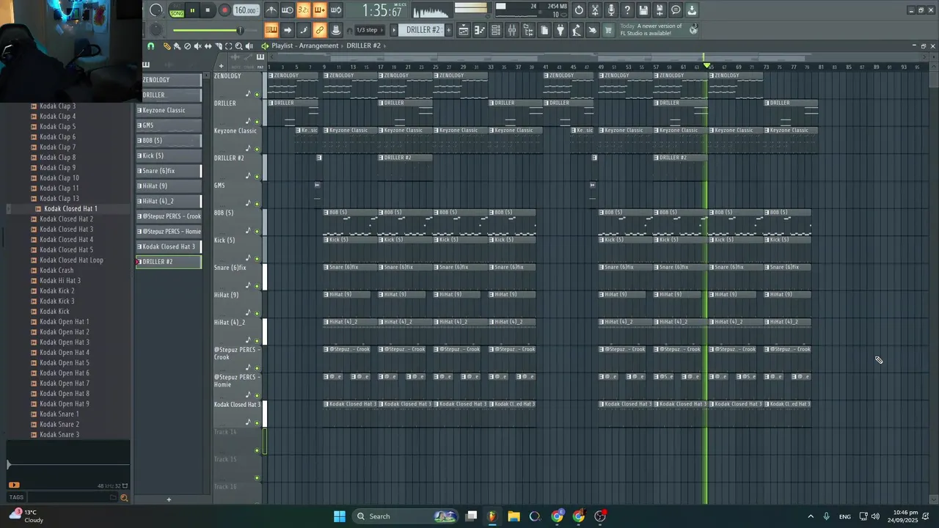The height and width of the screenshot is (528, 939).
Task: Open the Playlist view icon
Action: click(x=464, y=30)
